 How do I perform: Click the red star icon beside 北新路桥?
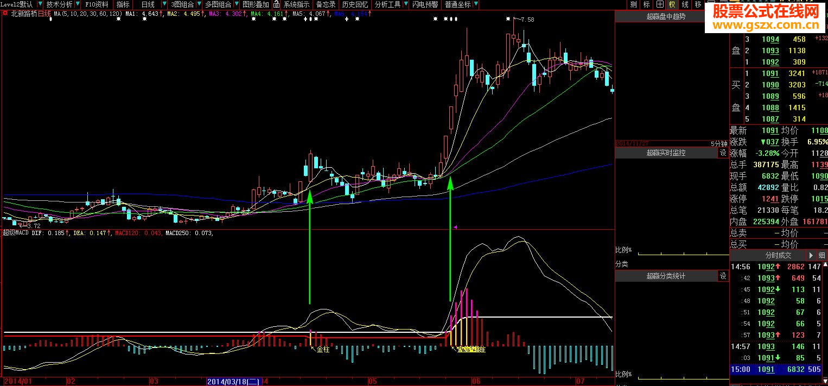[5, 14]
